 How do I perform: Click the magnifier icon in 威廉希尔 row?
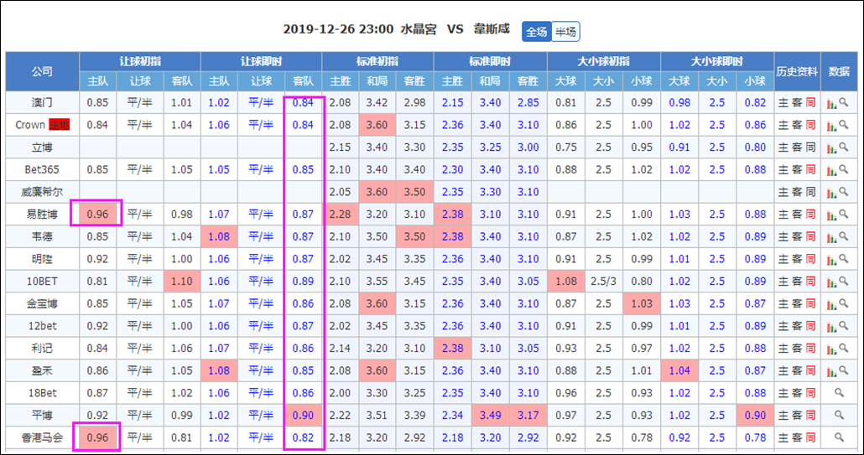[x=843, y=192]
